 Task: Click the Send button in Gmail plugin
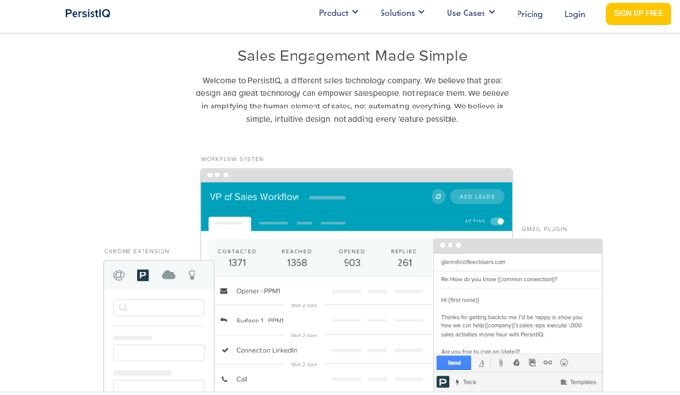(x=454, y=363)
